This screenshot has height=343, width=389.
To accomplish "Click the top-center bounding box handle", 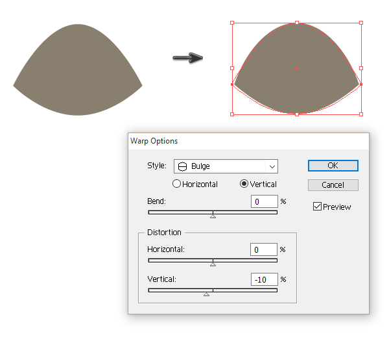I will click(x=297, y=23).
